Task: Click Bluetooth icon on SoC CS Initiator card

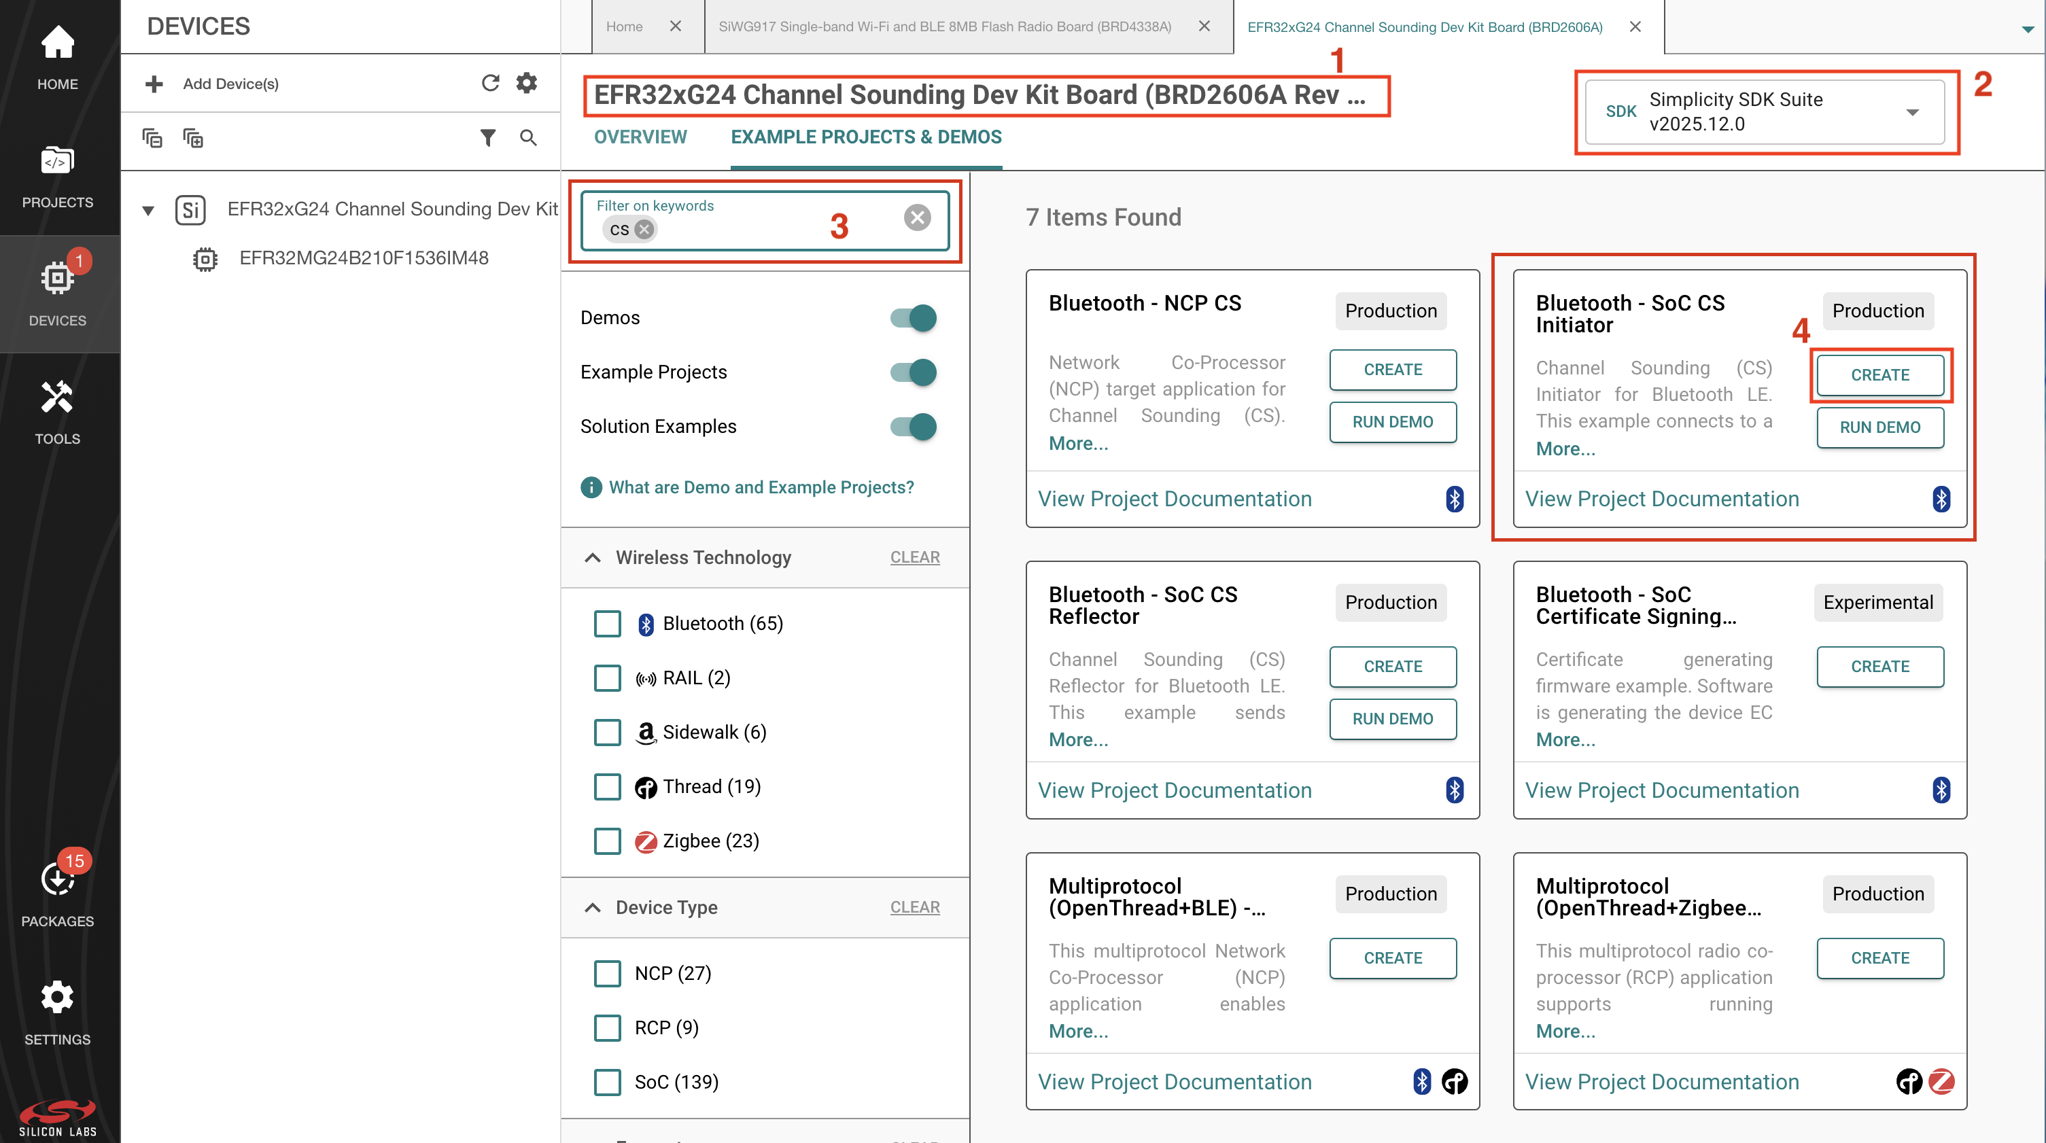Action: pos(1941,499)
